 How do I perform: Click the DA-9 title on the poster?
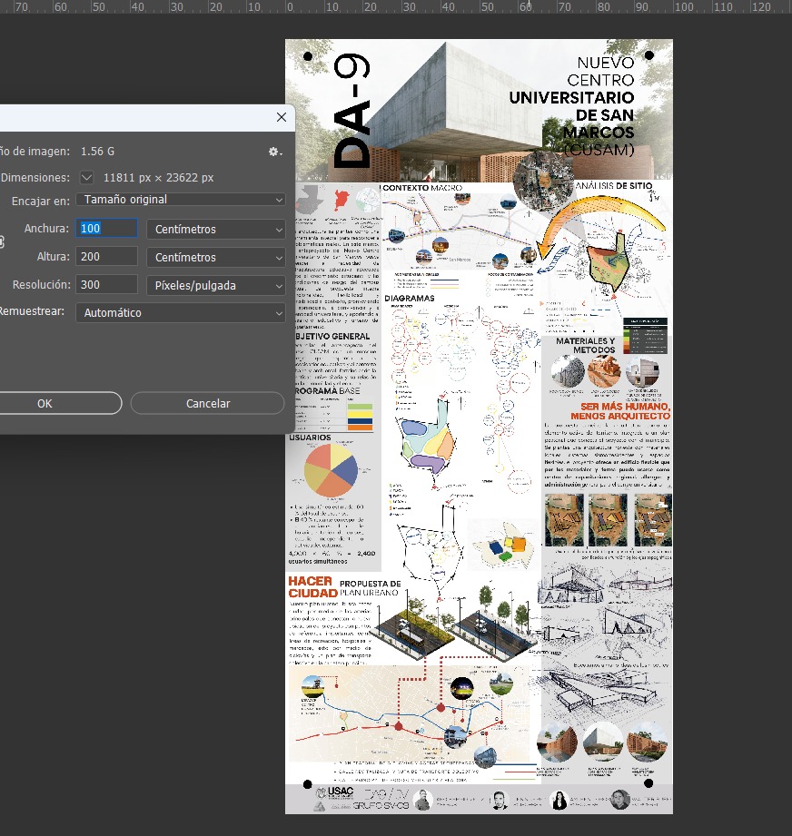click(x=351, y=112)
